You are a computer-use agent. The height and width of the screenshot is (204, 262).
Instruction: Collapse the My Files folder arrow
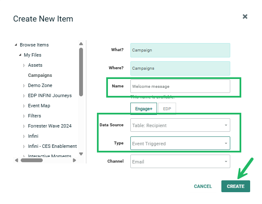click(20, 55)
